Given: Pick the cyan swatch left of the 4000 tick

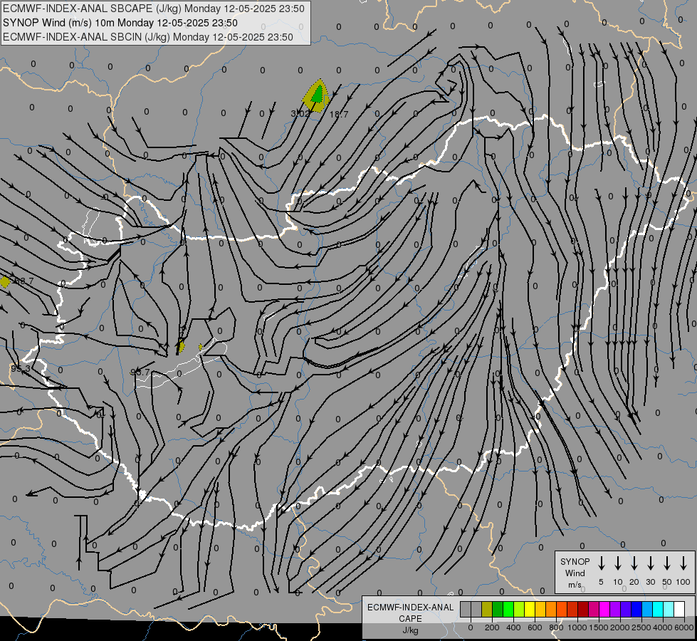Looking at the screenshot, I should [x=657, y=610].
